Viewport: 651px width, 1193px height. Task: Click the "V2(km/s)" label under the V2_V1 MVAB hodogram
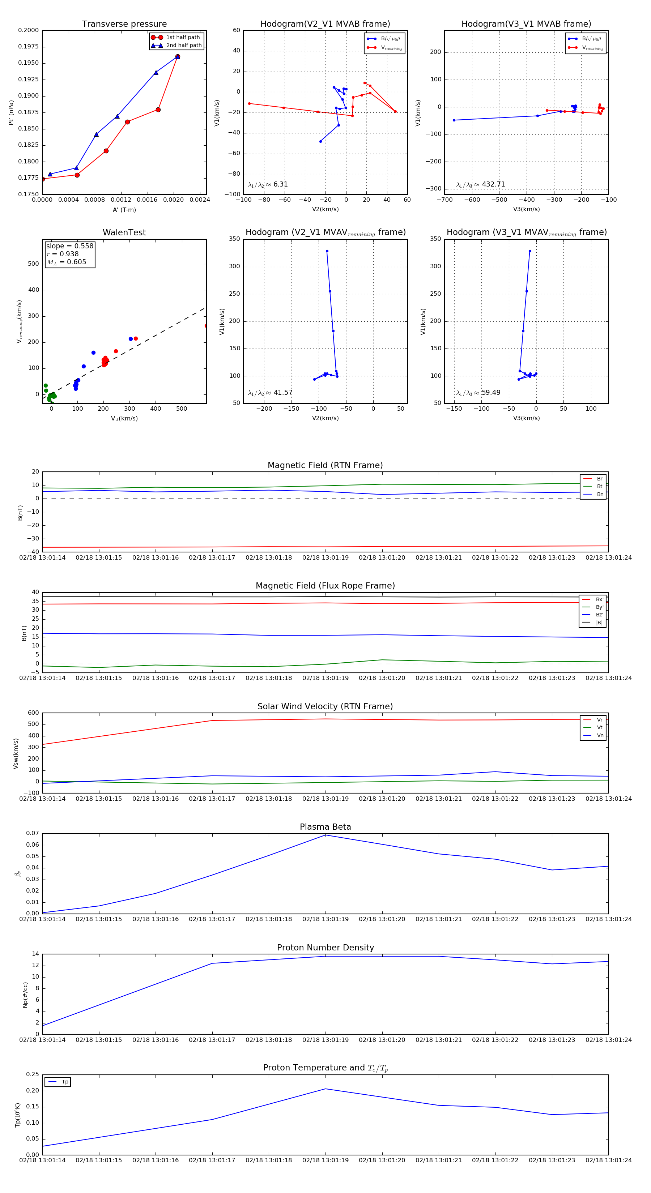point(325,209)
